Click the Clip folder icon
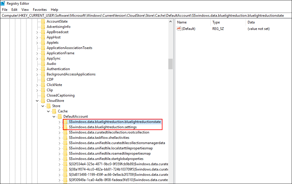The image size is (292, 184). [43, 90]
